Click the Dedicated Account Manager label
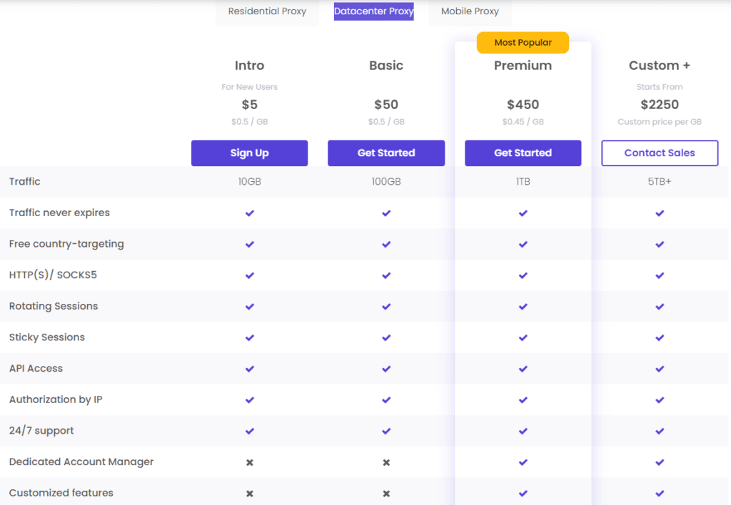Image resolution: width=731 pixels, height=505 pixels. click(81, 461)
